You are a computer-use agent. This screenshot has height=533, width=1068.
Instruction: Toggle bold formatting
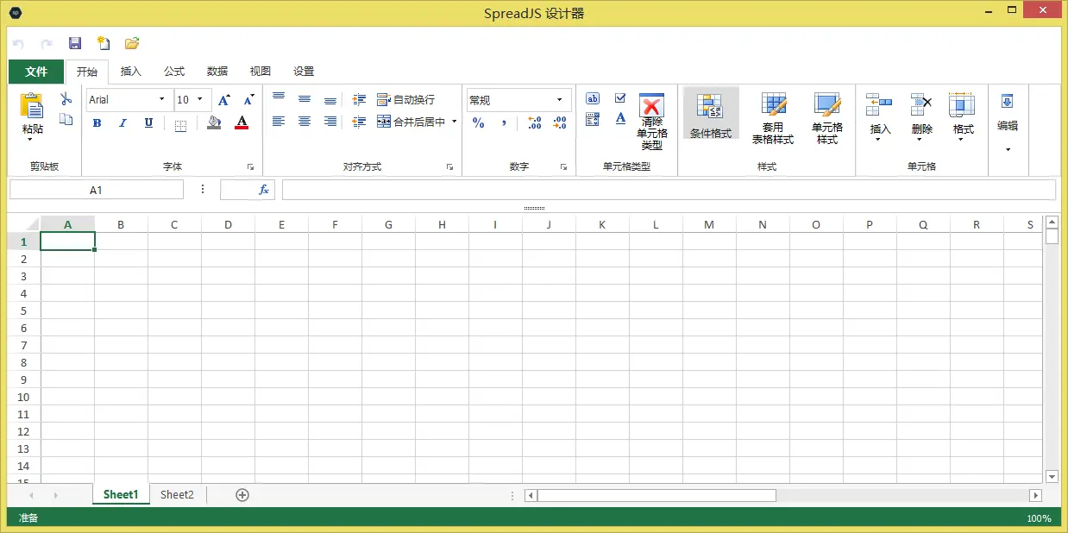point(97,122)
